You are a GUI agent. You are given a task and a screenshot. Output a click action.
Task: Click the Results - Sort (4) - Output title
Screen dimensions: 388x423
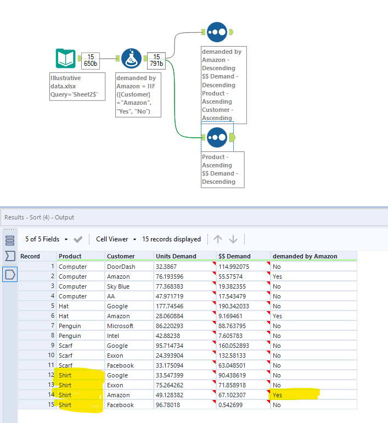(x=39, y=217)
